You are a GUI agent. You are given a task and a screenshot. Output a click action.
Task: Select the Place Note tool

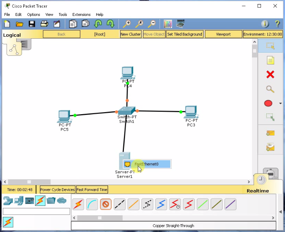[270, 60]
